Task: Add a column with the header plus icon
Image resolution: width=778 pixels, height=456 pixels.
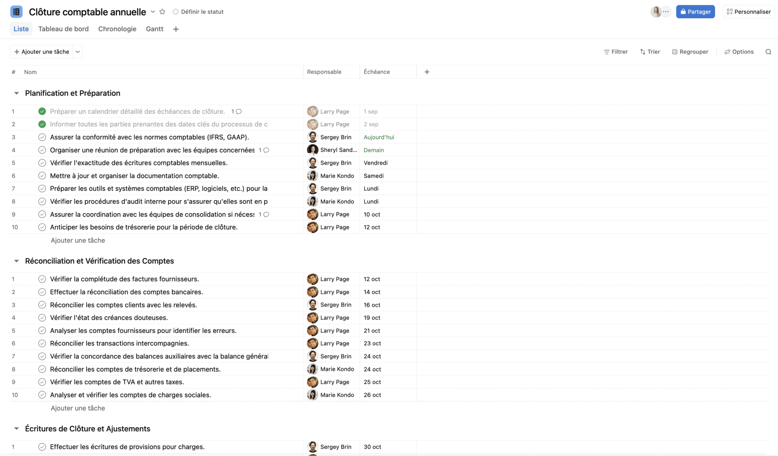Action: [x=427, y=72]
